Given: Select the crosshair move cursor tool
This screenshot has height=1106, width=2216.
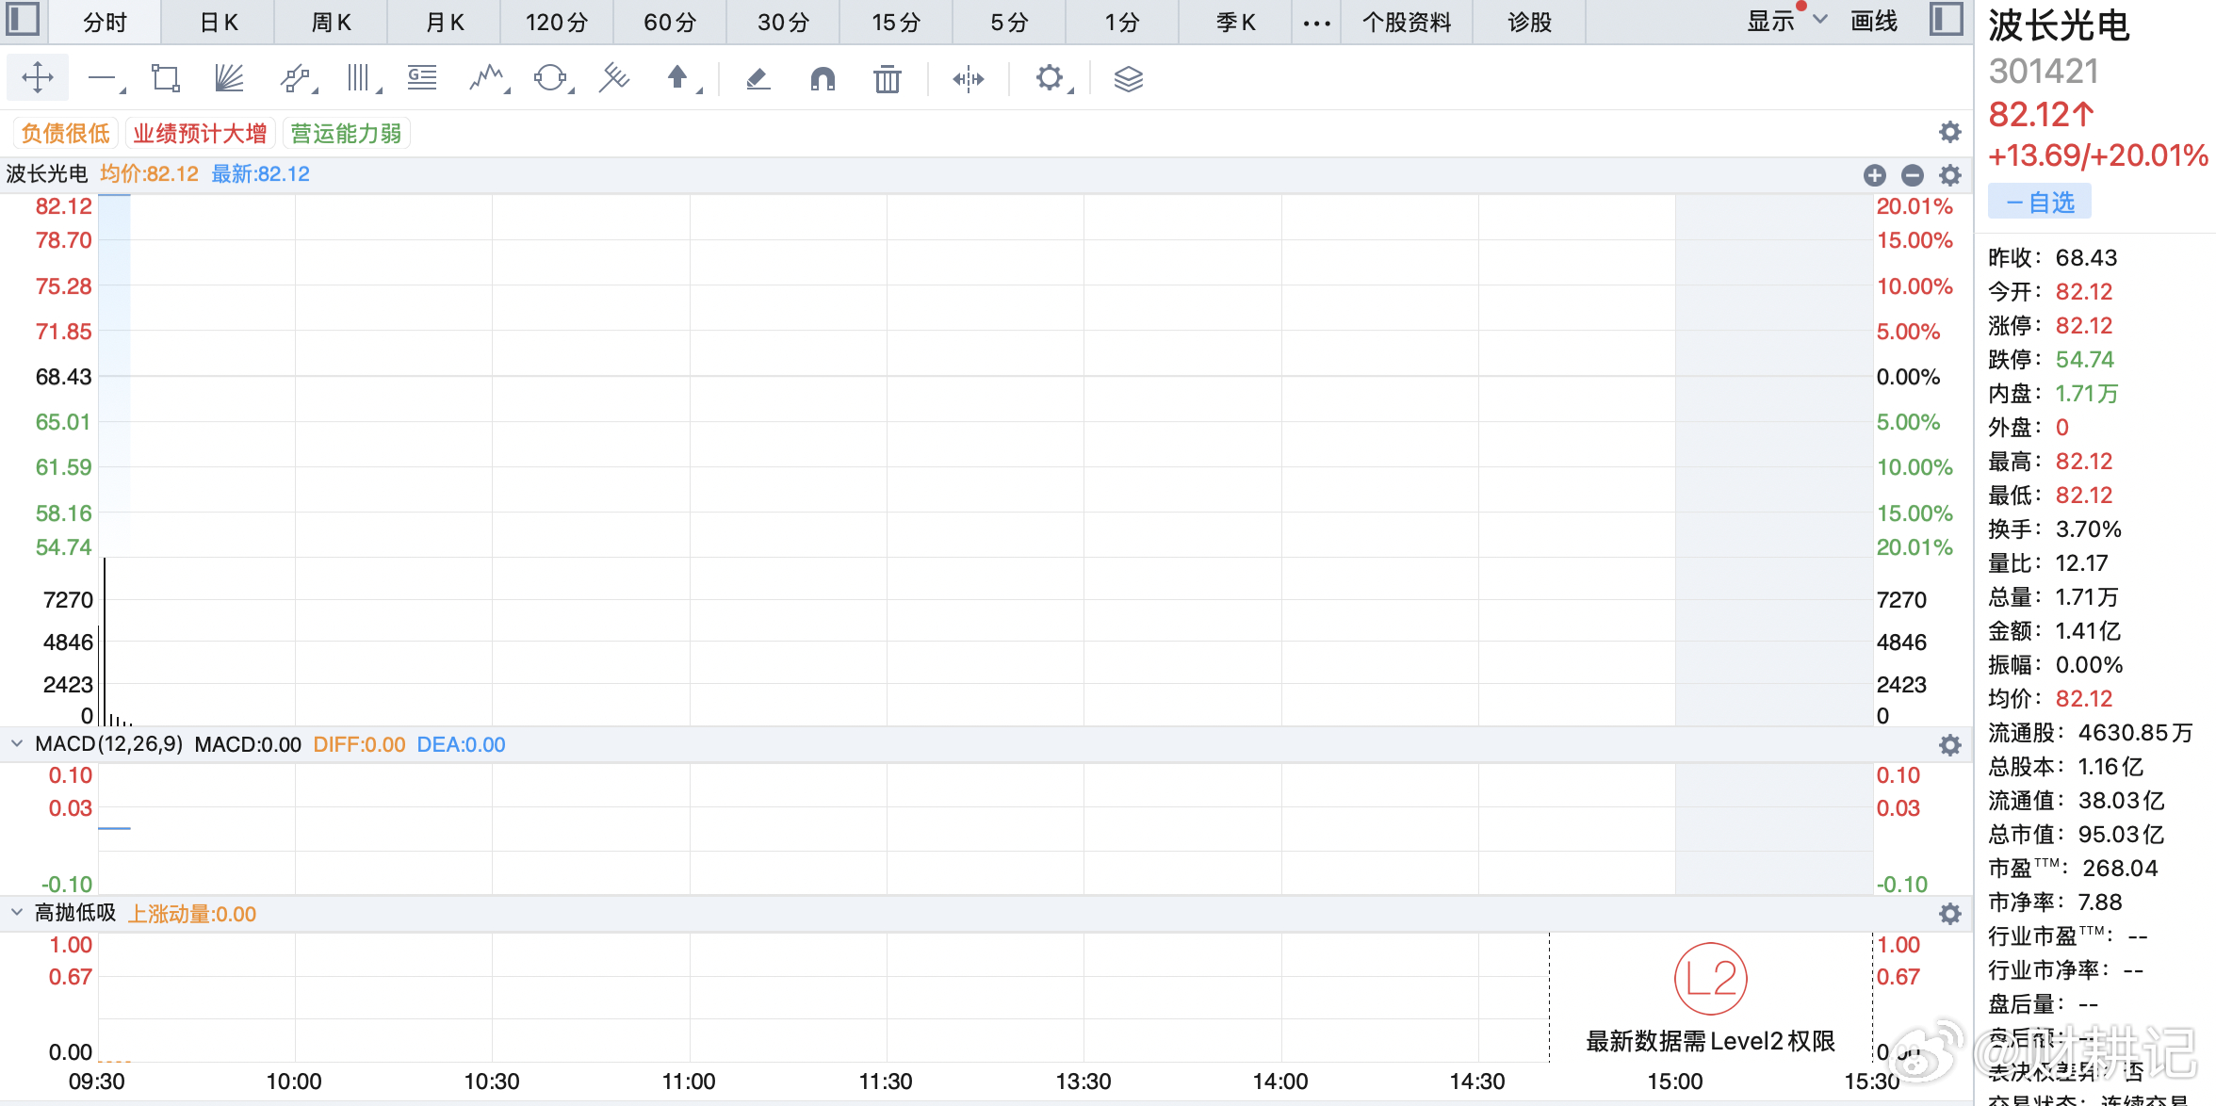Looking at the screenshot, I should click(38, 77).
